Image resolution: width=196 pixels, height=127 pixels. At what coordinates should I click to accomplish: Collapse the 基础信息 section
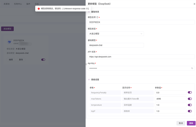[x=89, y=12]
